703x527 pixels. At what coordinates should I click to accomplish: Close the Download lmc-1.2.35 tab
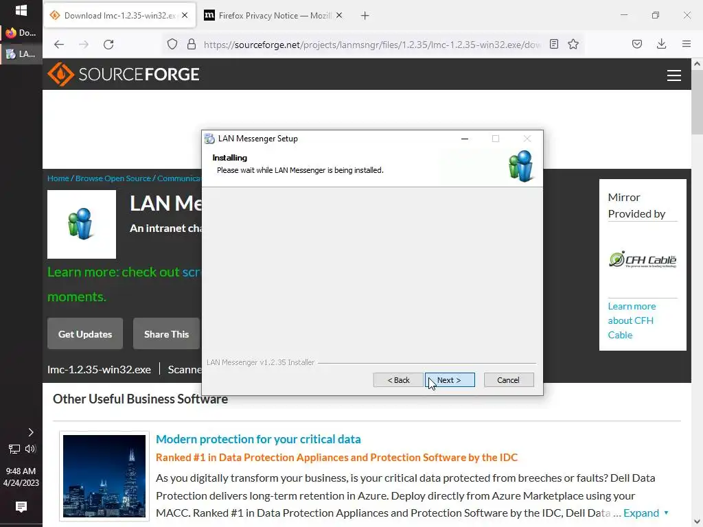[185, 15]
